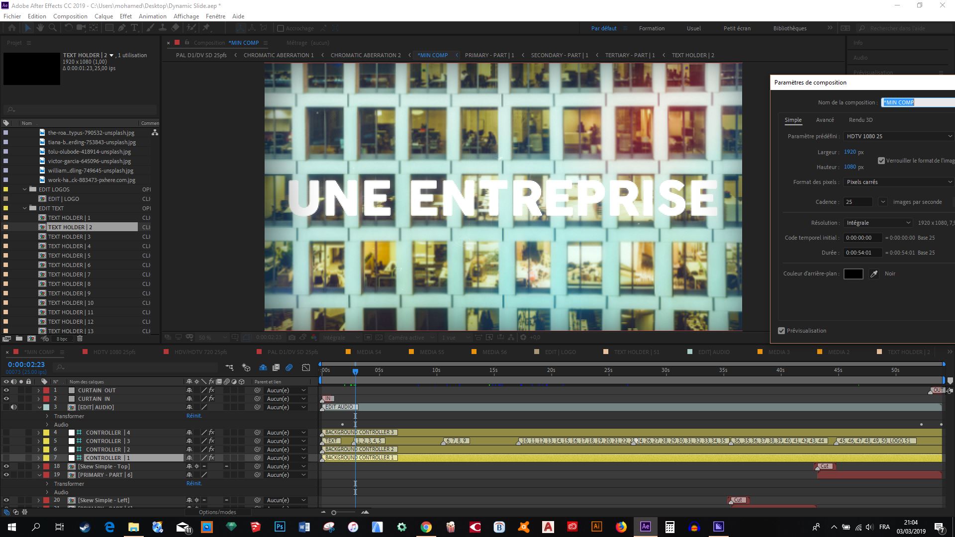Click the red label color of CURTAIN OUT
Image resolution: width=955 pixels, height=537 pixels.
(46, 390)
